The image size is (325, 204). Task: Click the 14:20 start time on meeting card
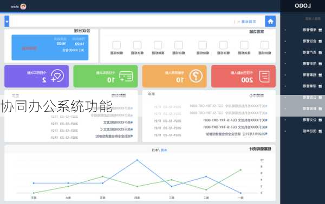[x=80, y=44]
